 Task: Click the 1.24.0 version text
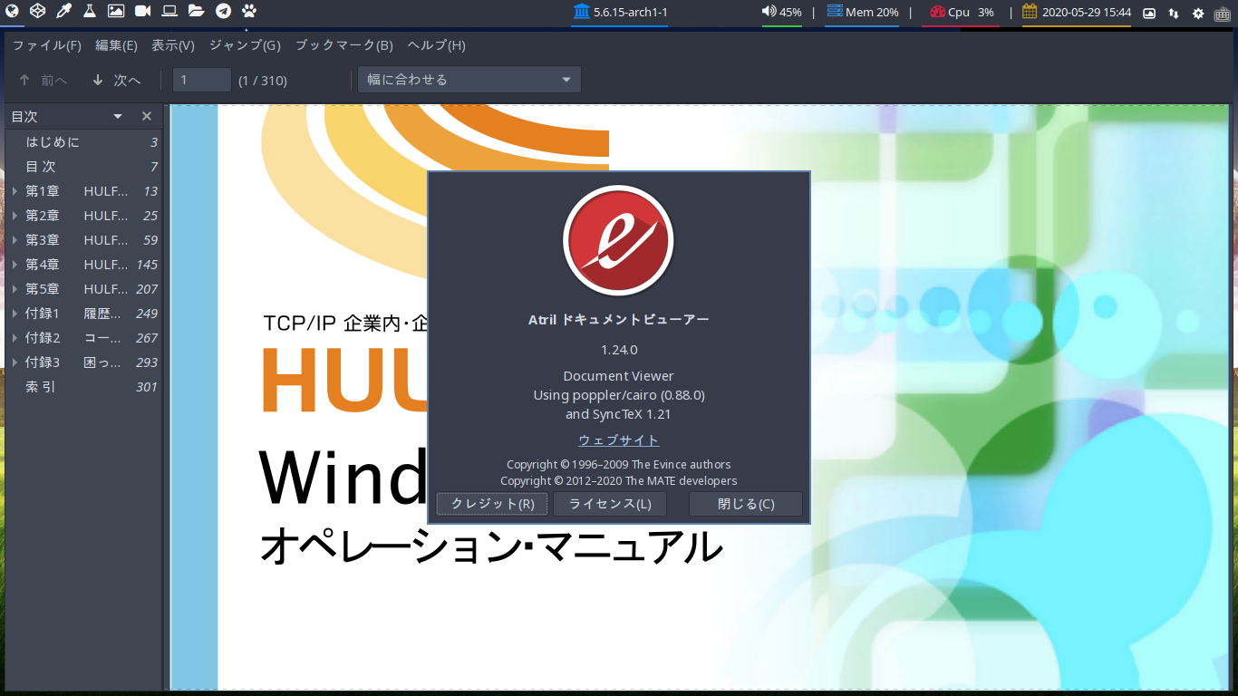point(619,350)
